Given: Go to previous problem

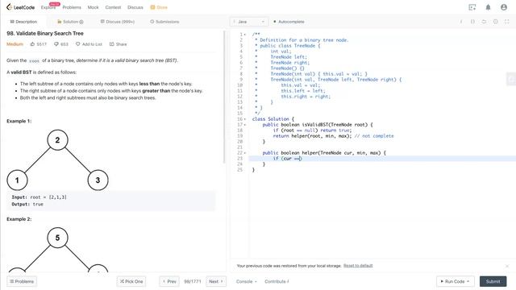Looking at the screenshot, I should click(x=169, y=281).
